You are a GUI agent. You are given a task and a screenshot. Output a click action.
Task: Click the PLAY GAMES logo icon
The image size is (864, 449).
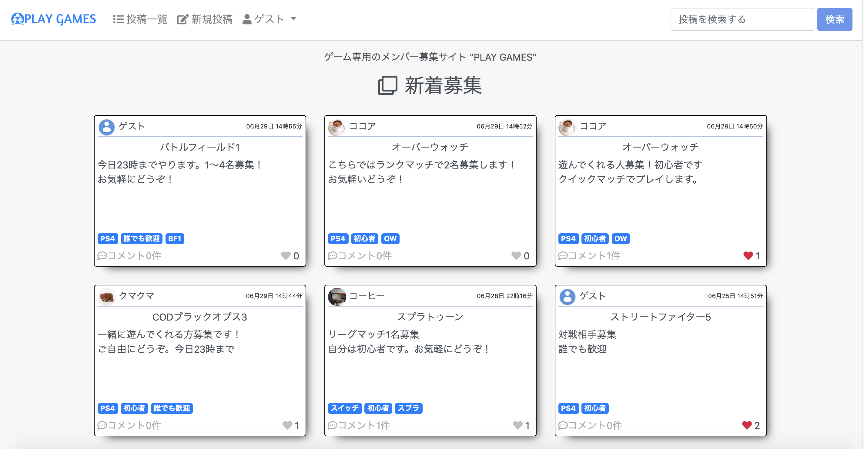tap(18, 19)
